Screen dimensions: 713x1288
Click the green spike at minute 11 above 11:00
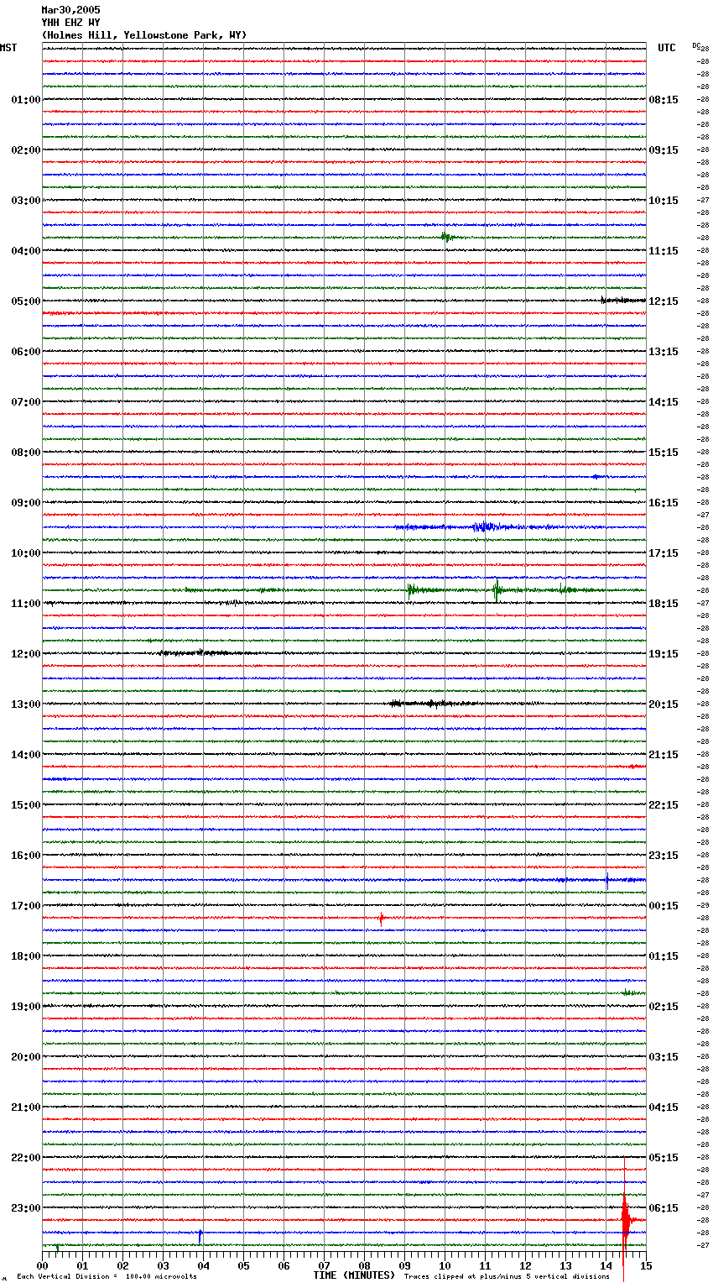(x=497, y=590)
